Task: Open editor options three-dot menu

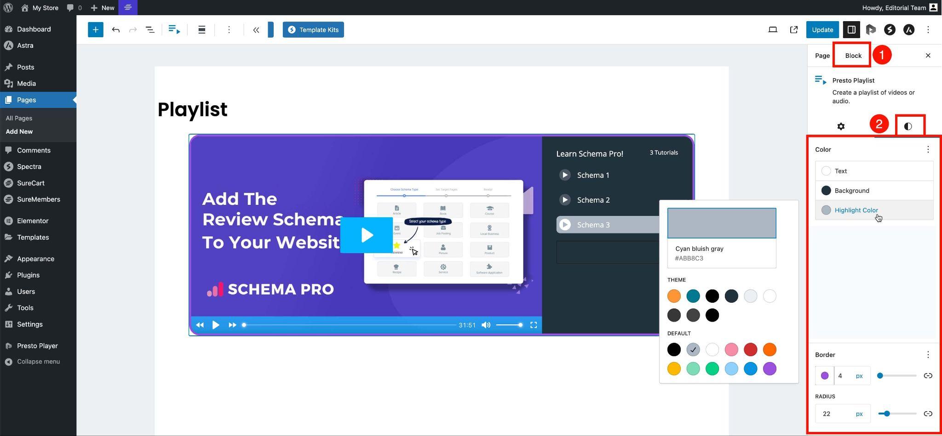Action: pyautogui.click(x=928, y=30)
